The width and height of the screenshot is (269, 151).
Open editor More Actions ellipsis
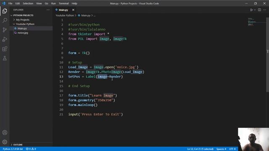tap(264, 10)
